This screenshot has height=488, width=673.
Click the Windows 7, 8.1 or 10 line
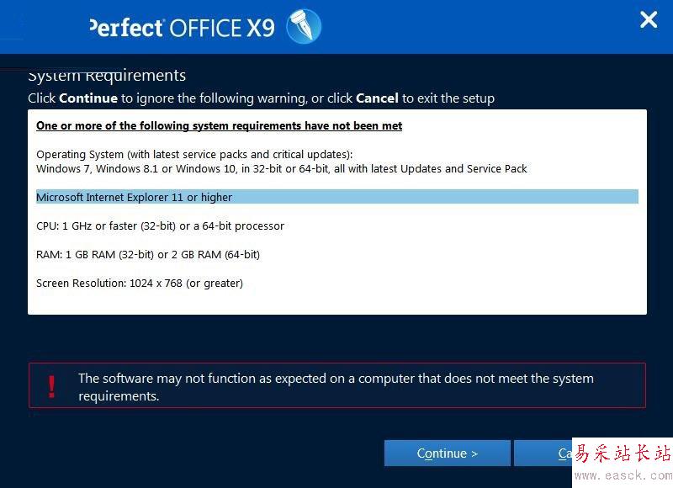[x=281, y=168]
